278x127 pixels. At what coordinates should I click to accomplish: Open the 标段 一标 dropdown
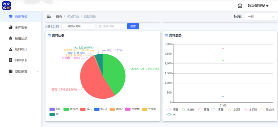pyautogui.click(x=261, y=17)
